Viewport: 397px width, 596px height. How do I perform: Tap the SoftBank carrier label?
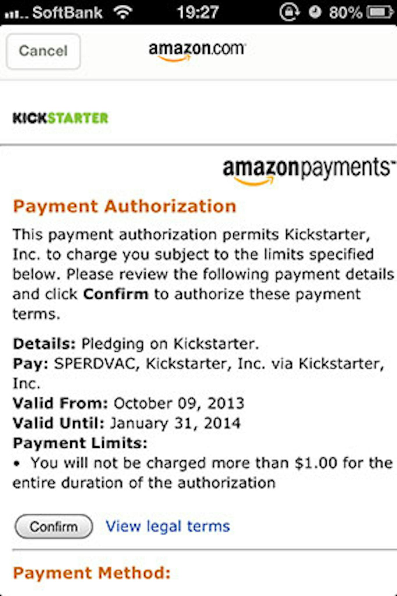(x=67, y=12)
